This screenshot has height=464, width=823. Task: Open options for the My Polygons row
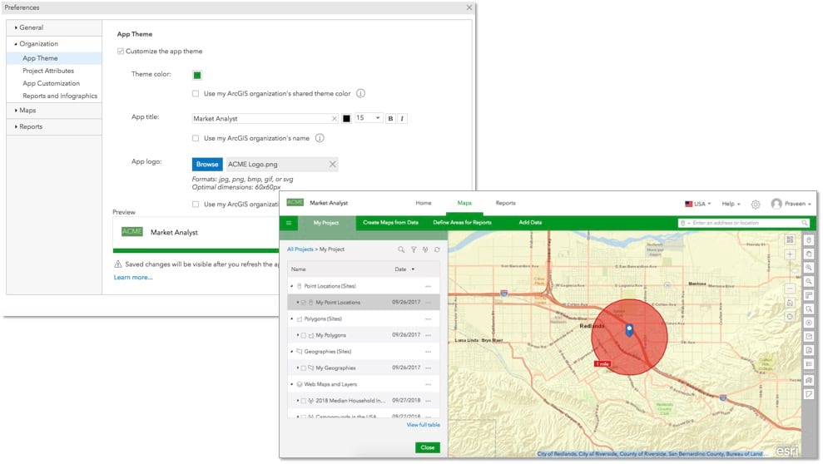pyautogui.click(x=429, y=335)
